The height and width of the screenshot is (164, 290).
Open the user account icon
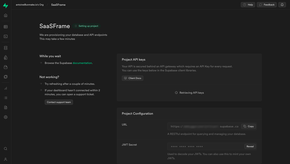6,159
